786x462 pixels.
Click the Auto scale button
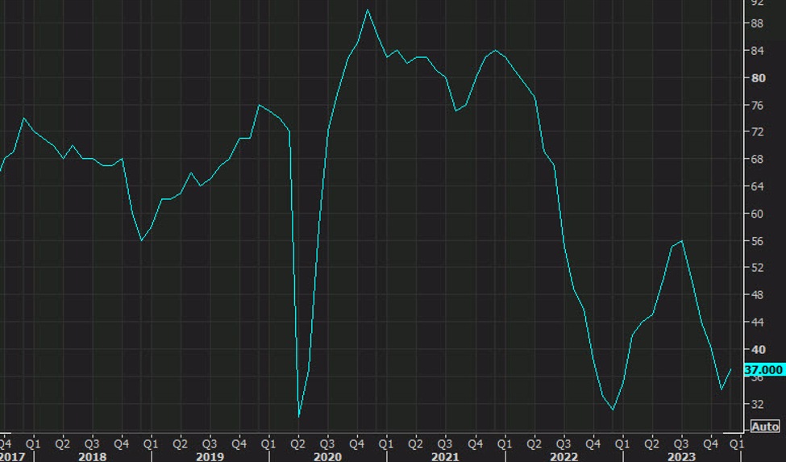(765, 427)
